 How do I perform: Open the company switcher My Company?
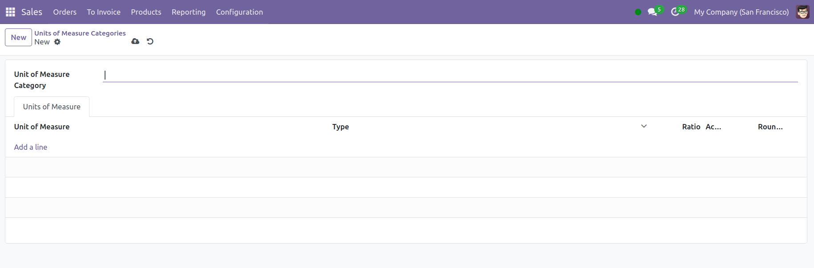coord(741,12)
